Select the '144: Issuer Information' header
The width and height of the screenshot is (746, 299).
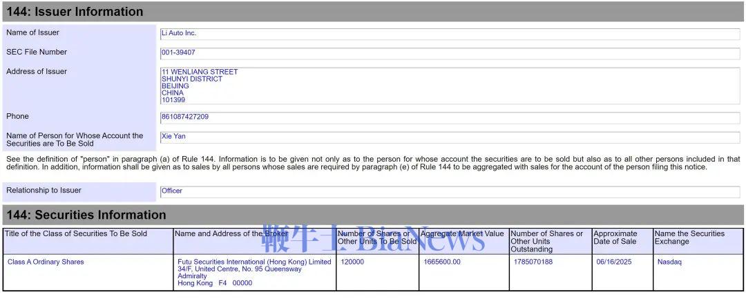tap(373, 12)
